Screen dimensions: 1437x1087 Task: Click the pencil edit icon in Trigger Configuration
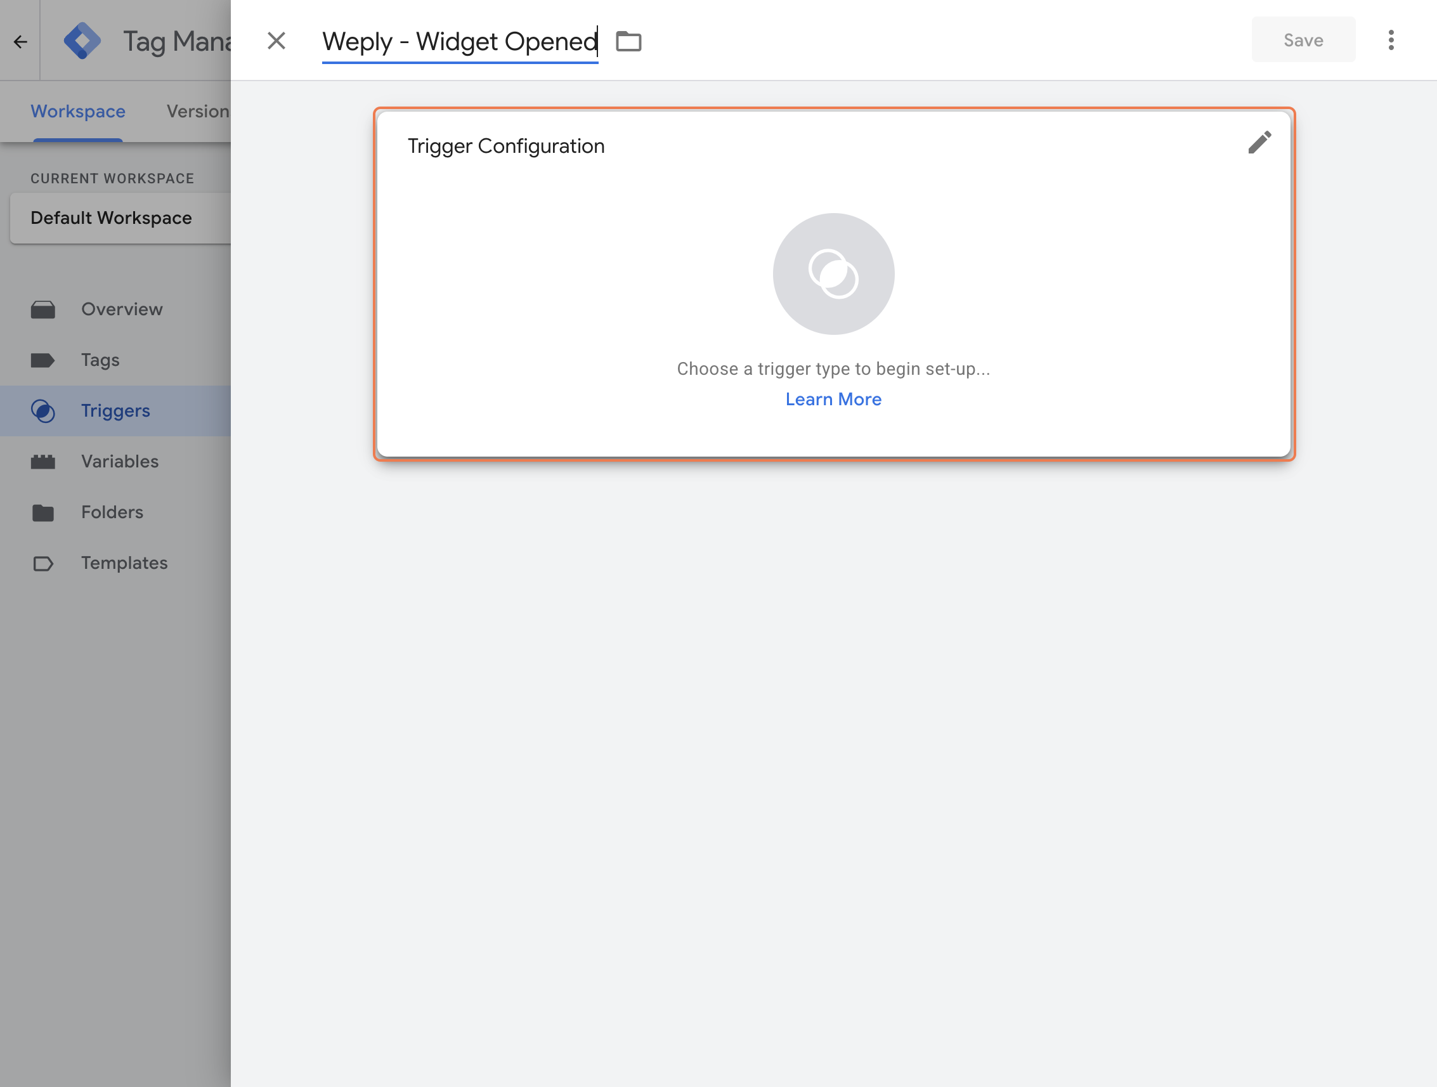[x=1259, y=142]
